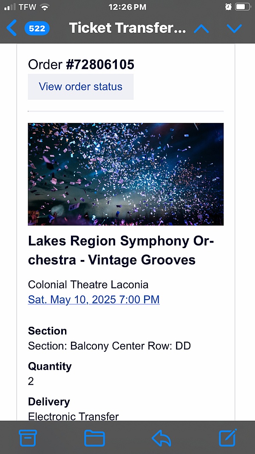Tap the 12:26 PM clock in status bar
Screen dimensions: 255x454
pos(127,7)
